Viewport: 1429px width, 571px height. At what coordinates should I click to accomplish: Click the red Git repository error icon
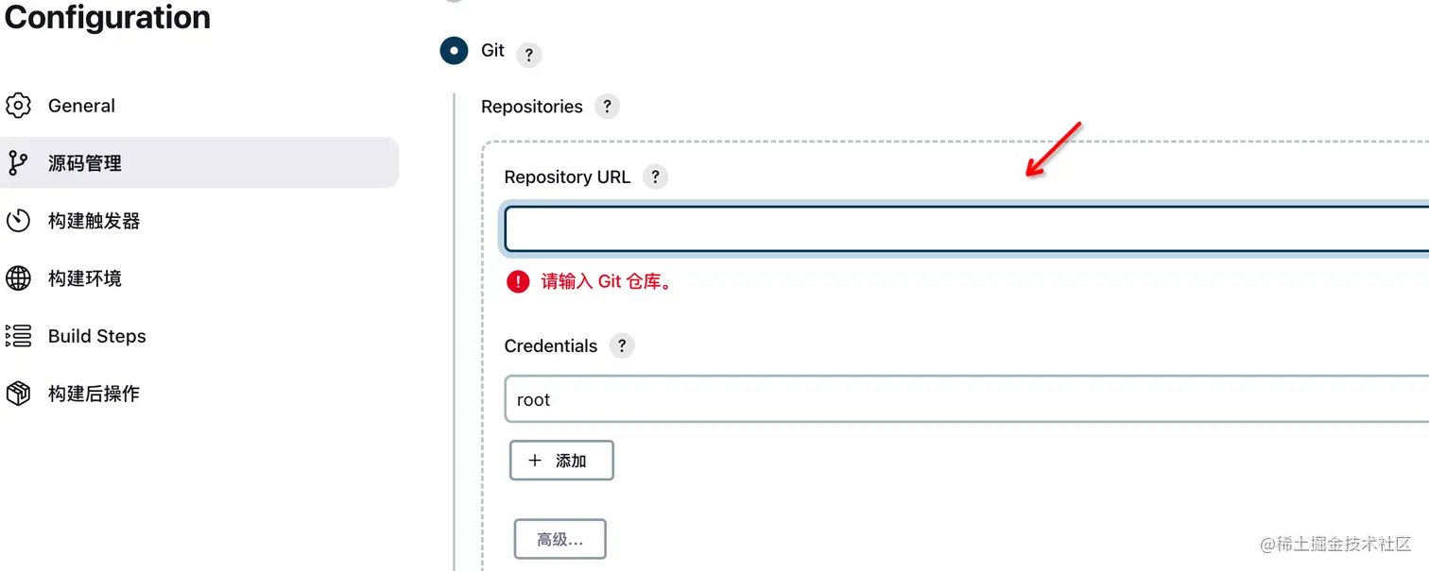[x=518, y=281]
